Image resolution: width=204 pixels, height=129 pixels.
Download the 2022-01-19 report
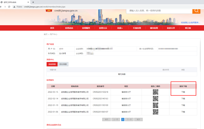183,105
